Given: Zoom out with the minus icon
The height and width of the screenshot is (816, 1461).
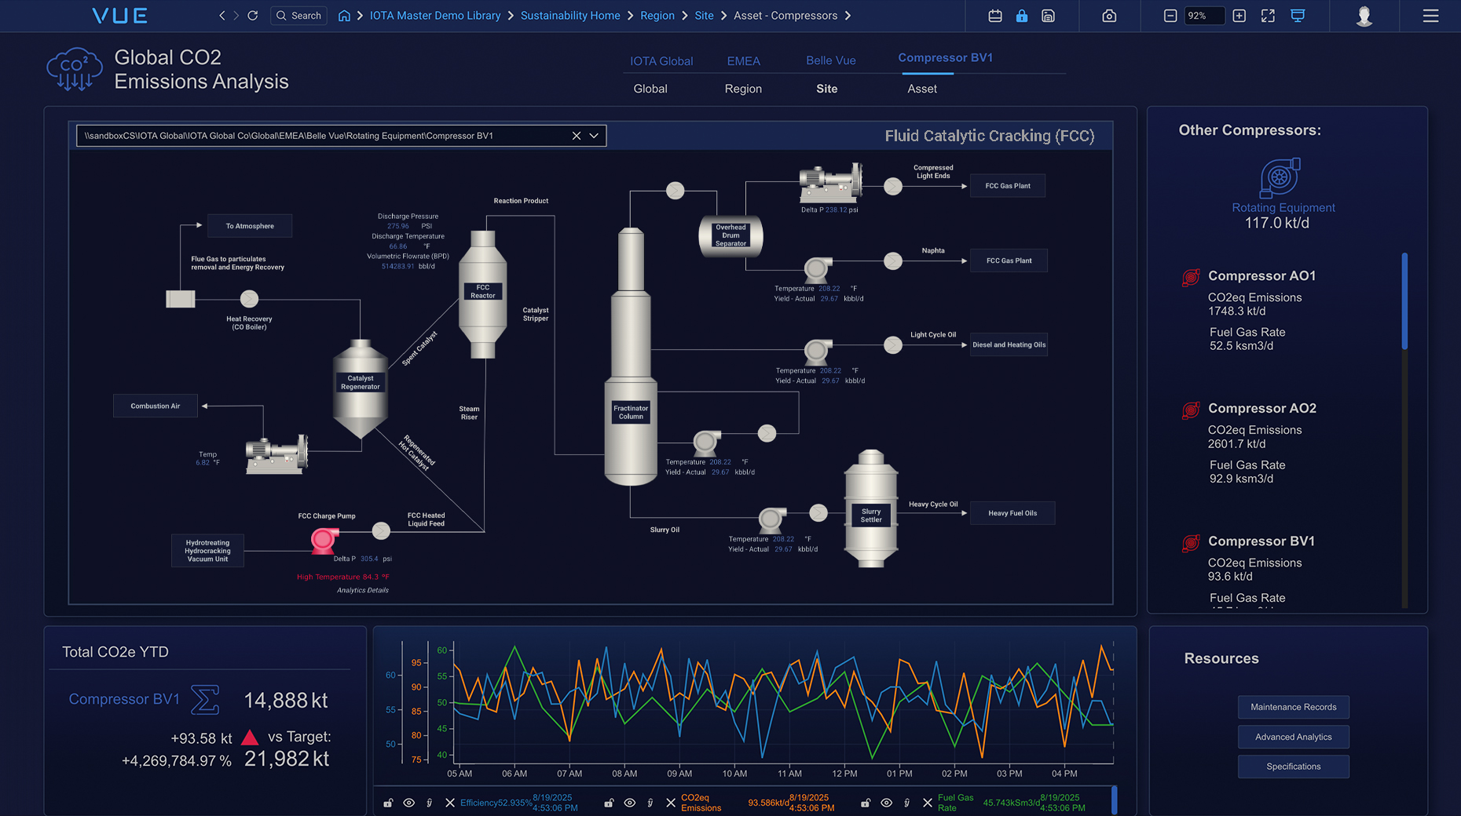Looking at the screenshot, I should 1170,16.
